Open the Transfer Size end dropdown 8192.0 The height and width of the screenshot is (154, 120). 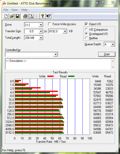[x=65, y=31]
